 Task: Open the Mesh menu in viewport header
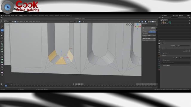click(x=27, y=22)
